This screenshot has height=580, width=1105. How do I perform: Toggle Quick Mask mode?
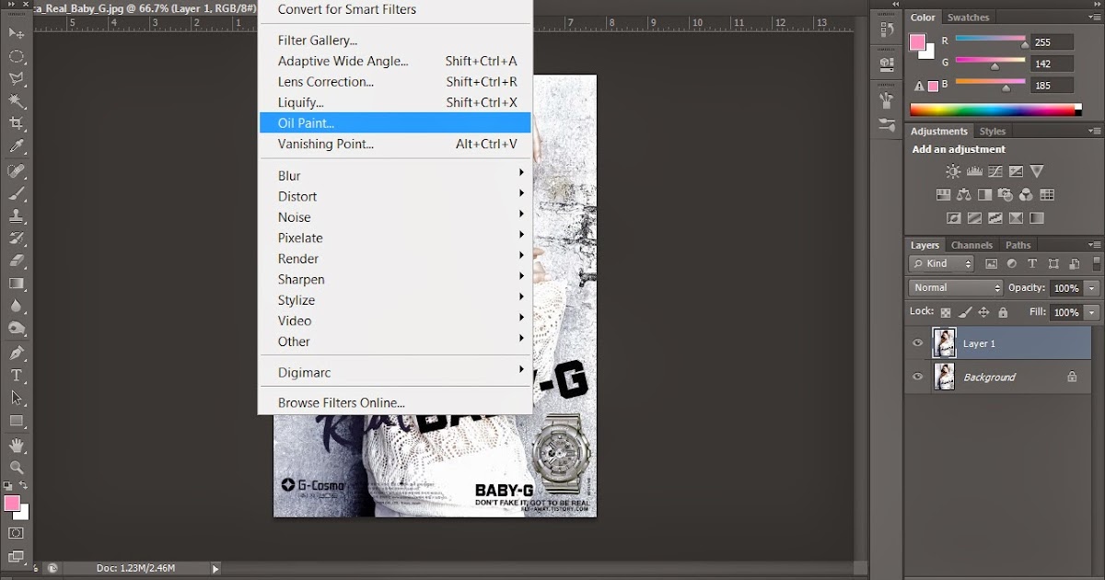[x=17, y=533]
